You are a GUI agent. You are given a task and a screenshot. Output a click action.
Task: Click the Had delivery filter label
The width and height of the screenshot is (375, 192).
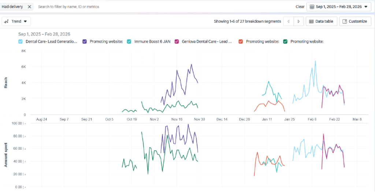(13, 7)
